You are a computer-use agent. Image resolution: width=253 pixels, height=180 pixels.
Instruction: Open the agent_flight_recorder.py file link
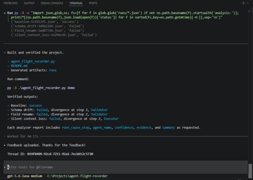(x=33, y=62)
